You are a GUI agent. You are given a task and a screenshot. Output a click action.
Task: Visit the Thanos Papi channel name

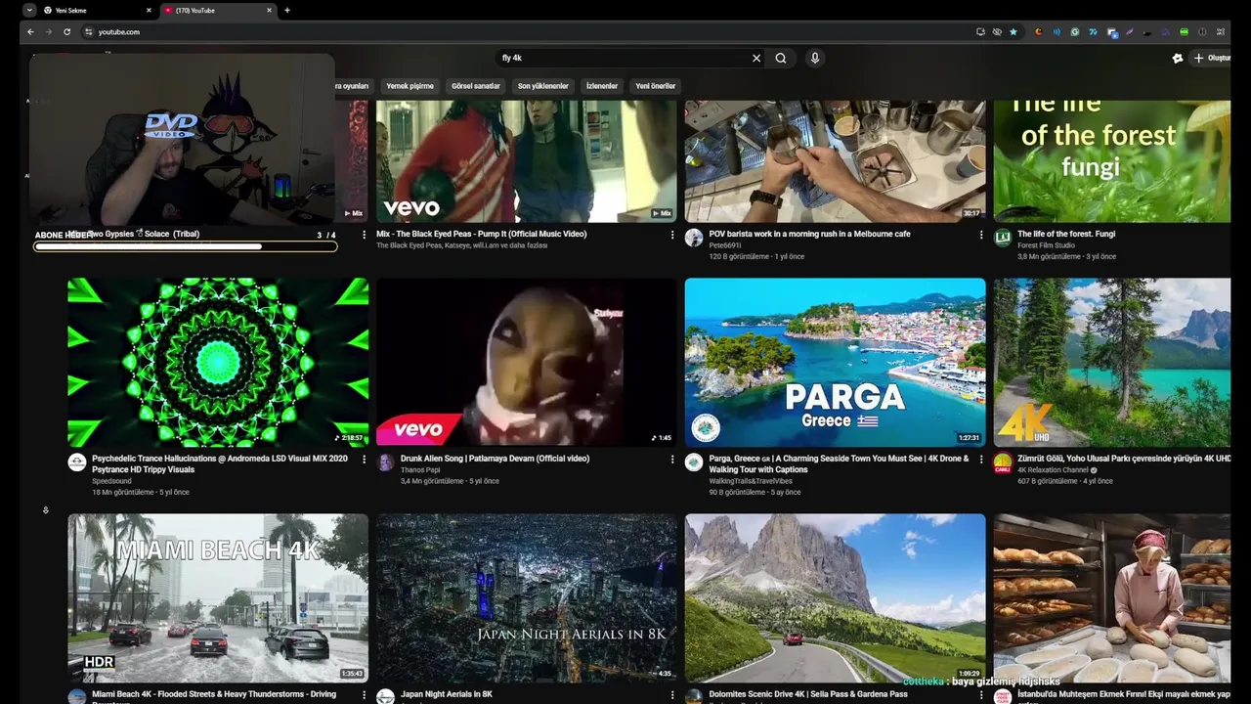[420, 469]
